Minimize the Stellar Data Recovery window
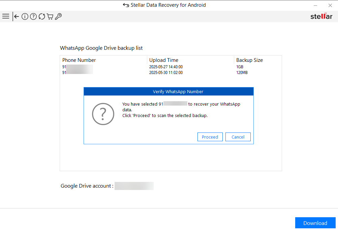 (315, 5)
